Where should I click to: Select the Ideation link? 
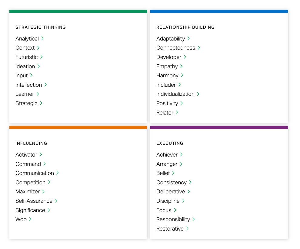click(25, 66)
